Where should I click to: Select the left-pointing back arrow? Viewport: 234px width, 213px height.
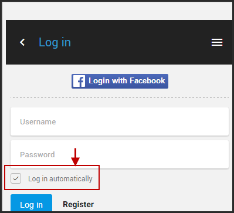click(22, 42)
